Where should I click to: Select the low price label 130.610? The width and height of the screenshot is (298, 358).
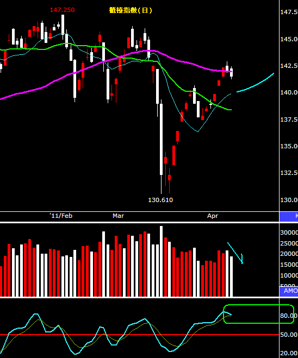point(160,200)
